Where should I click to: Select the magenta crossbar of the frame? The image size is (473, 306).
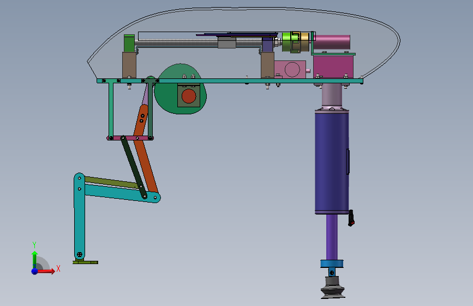tap(130, 138)
